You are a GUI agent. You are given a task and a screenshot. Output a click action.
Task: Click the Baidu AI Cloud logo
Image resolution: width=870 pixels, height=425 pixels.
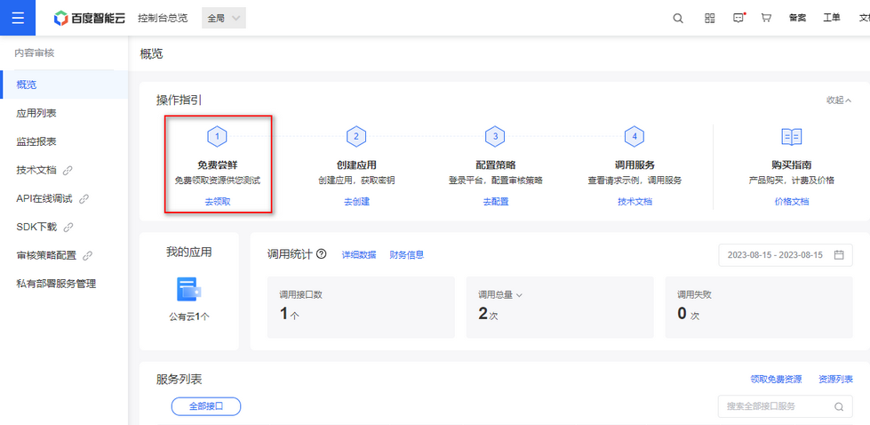[x=88, y=18]
